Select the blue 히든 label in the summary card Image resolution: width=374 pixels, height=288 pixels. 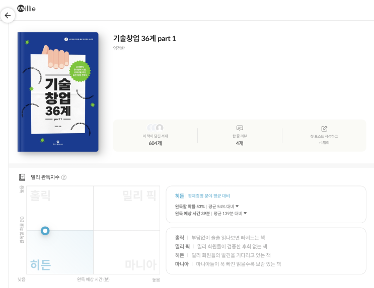point(179,196)
